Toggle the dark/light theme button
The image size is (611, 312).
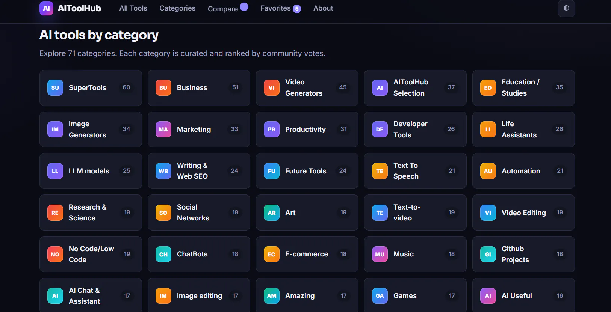point(566,8)
